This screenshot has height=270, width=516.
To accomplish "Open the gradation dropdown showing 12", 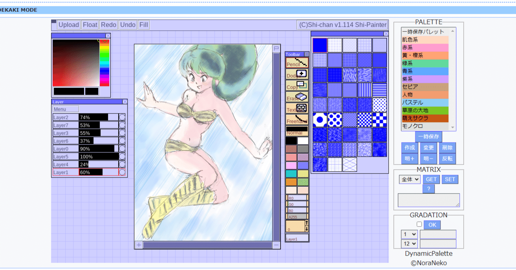I will (409, 244).
